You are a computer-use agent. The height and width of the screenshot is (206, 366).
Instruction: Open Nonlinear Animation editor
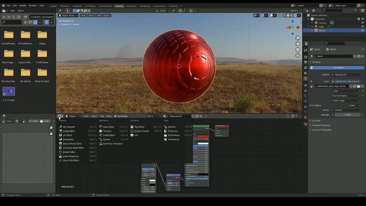pyautogui.click(x=113, y=144)
